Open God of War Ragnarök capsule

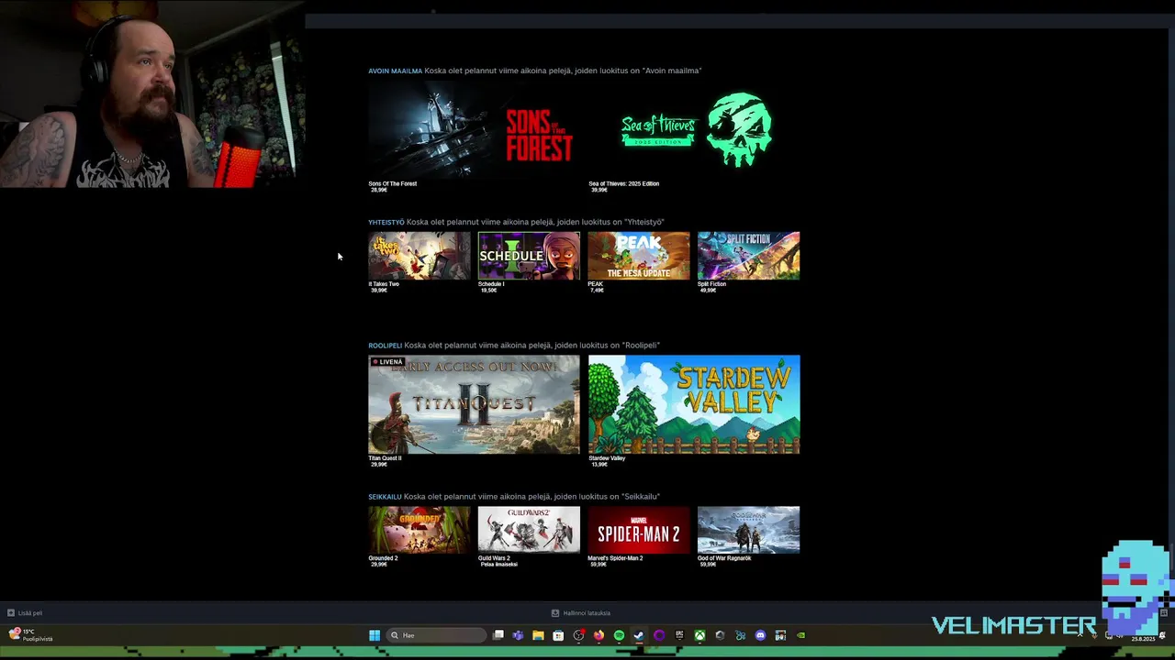748,530
